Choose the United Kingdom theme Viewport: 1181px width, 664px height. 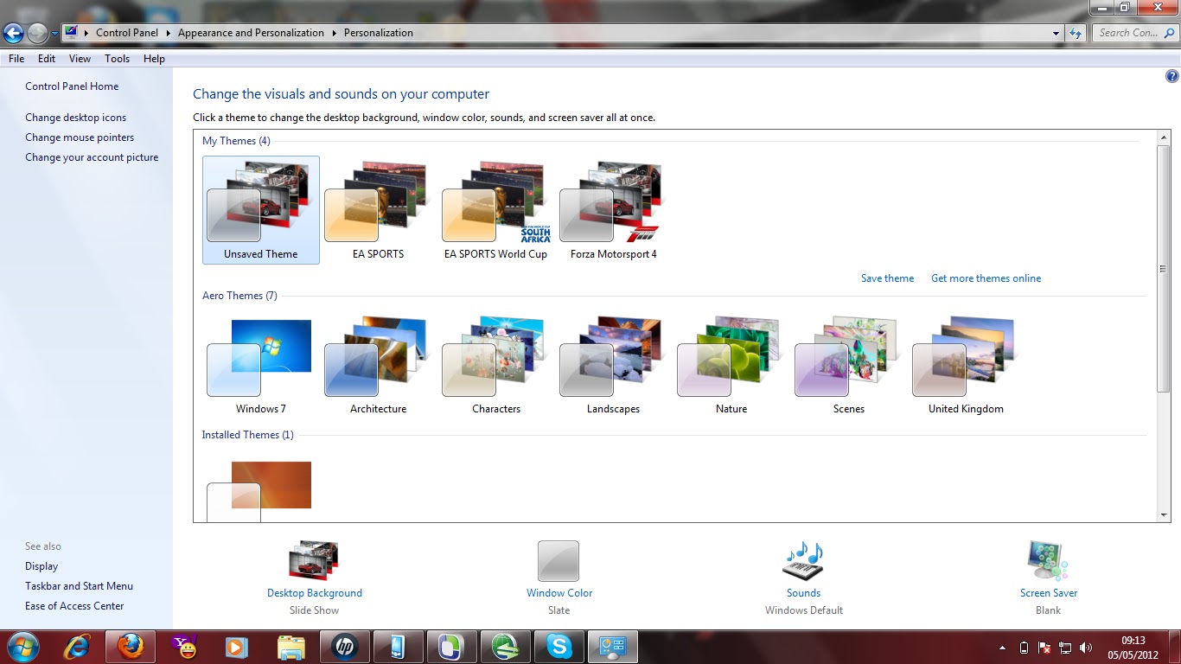tap(966, 365)
